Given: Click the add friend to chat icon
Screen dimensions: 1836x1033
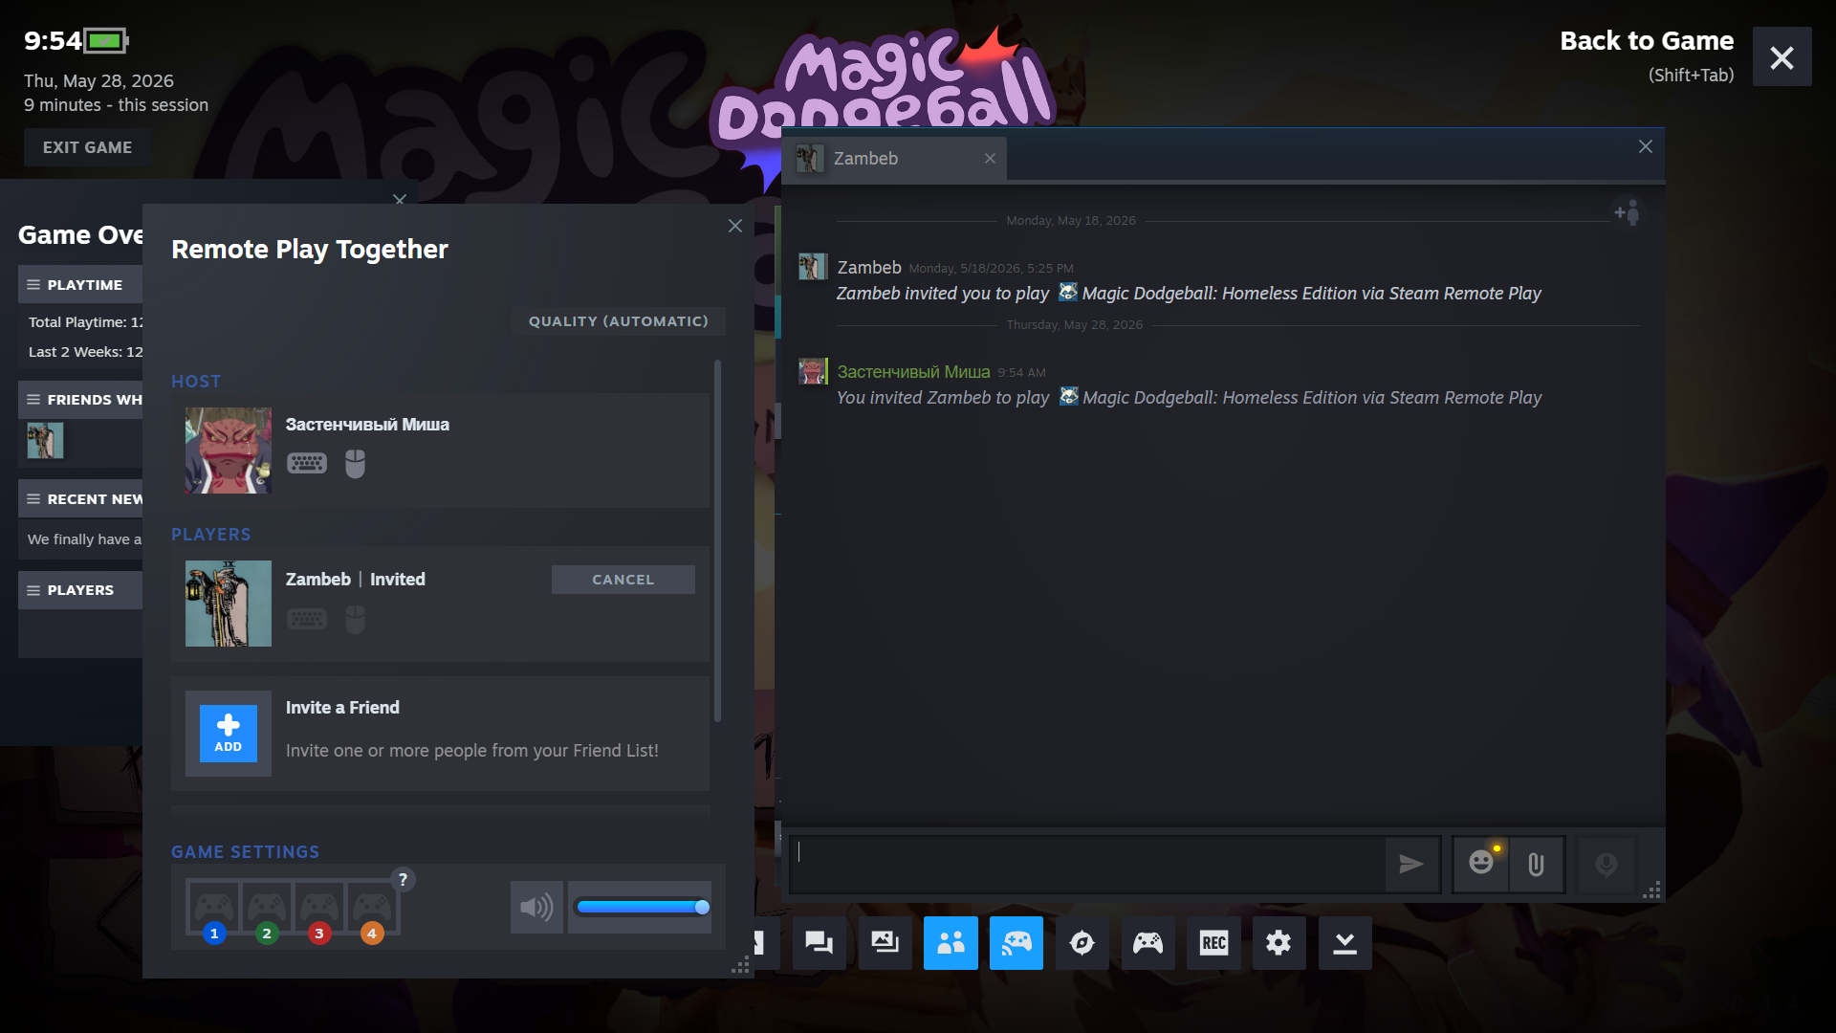Looking at the screenshot, I should pos(1627,212).
